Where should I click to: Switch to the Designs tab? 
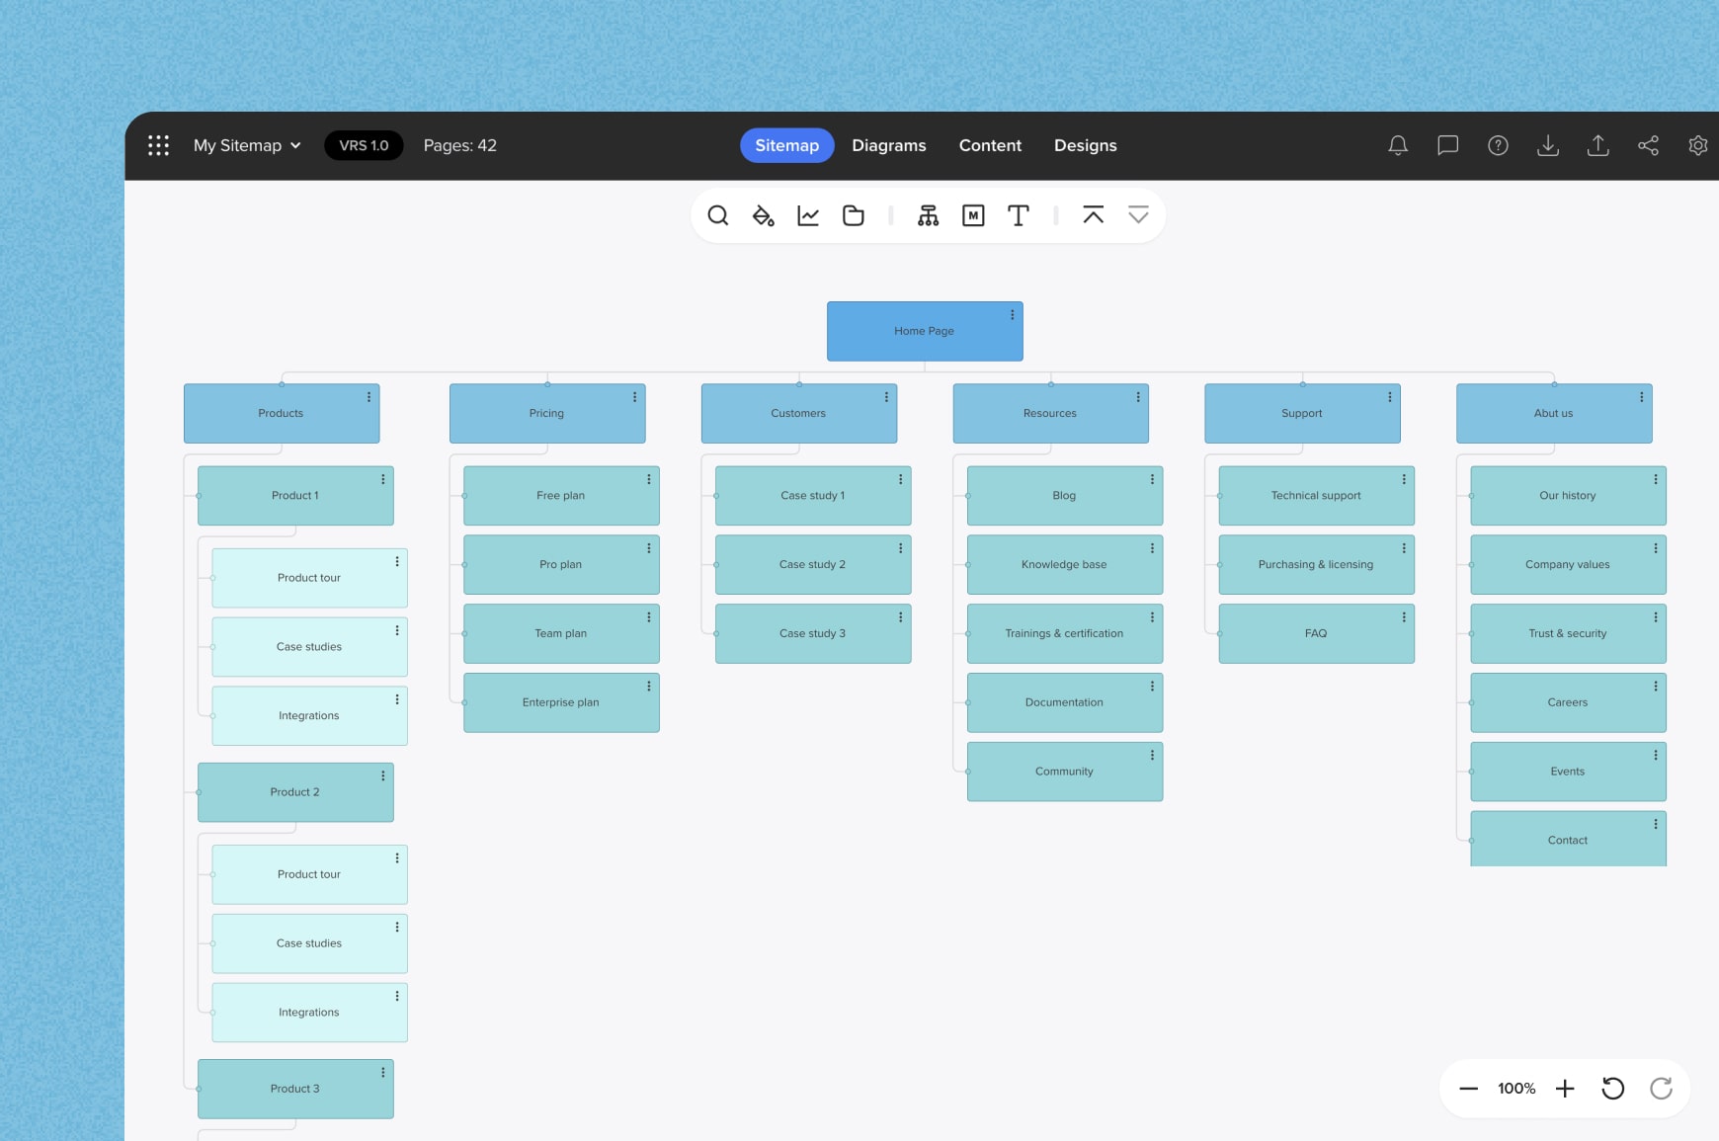click(x=1085, y=145)
